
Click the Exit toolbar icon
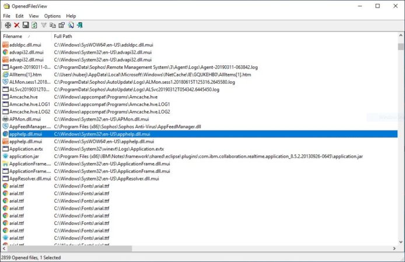[79, 25]
